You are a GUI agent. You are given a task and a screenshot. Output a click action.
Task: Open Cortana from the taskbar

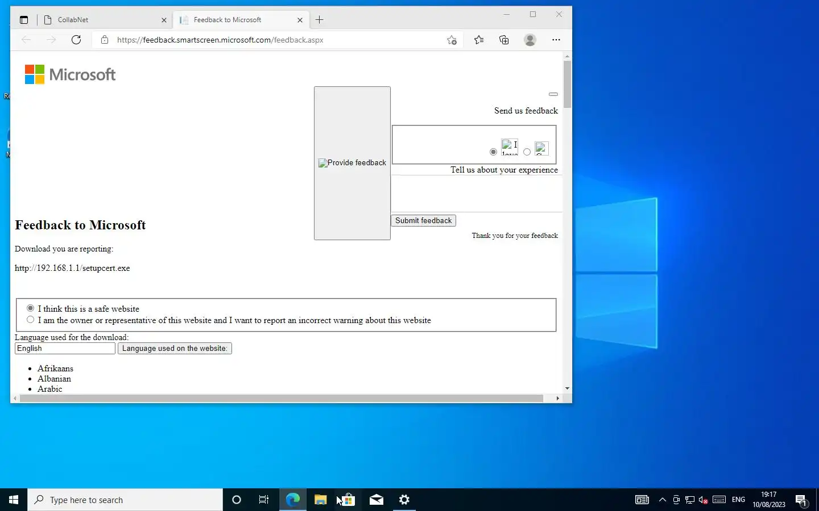click(237, 500)
